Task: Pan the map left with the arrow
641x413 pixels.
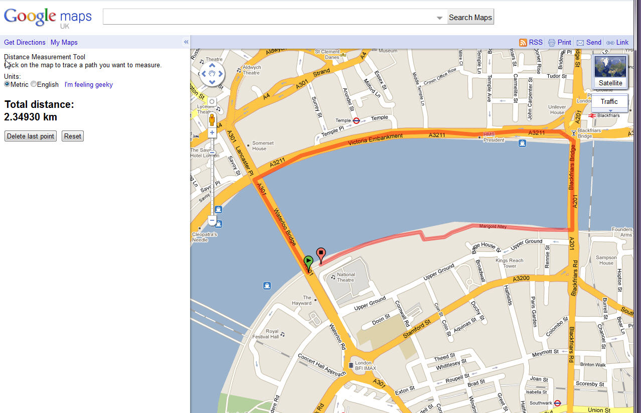Action: pos(204,74)
